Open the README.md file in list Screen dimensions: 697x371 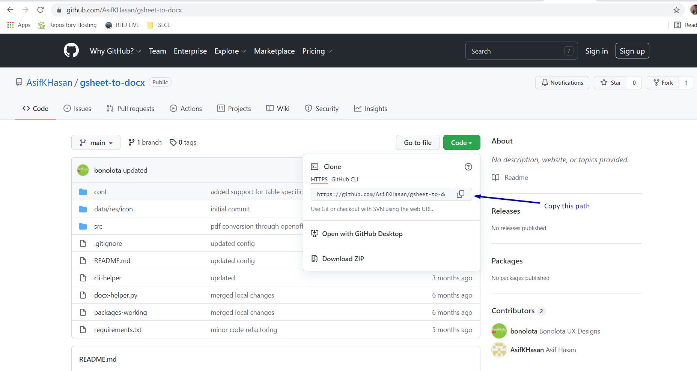[112, 261]
